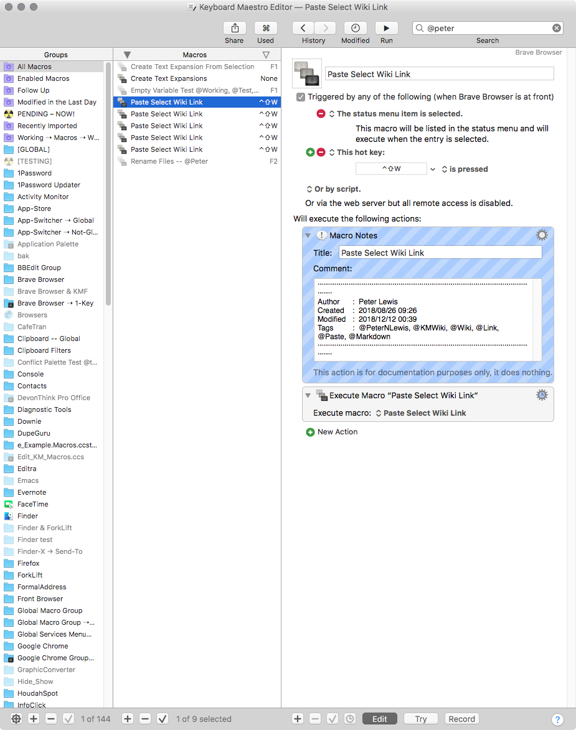The image size is (576, 730).
Task: Click the Macro Notes comment text area
Action: coord(428,319)
